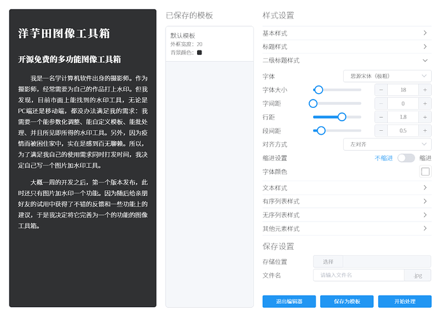
Task: Click the file name (文件名) input field
Action: coord(359,275)
